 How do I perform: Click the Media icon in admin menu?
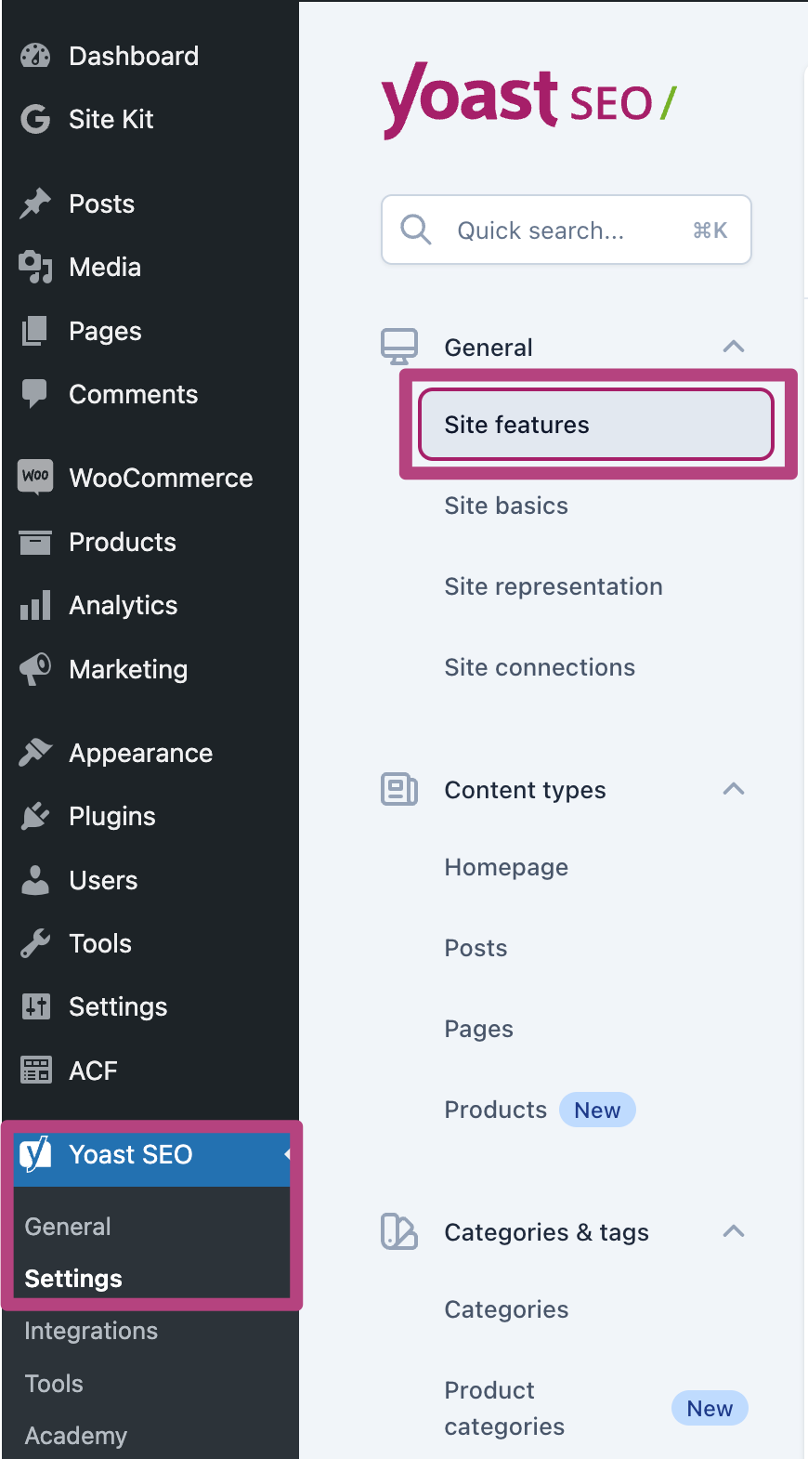point(35,268)
